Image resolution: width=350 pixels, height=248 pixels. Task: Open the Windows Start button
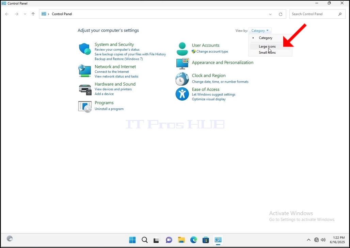tap(132, 240)
